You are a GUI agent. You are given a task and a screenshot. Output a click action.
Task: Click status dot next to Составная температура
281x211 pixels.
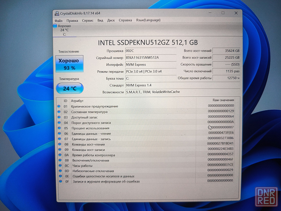(59, 112)
